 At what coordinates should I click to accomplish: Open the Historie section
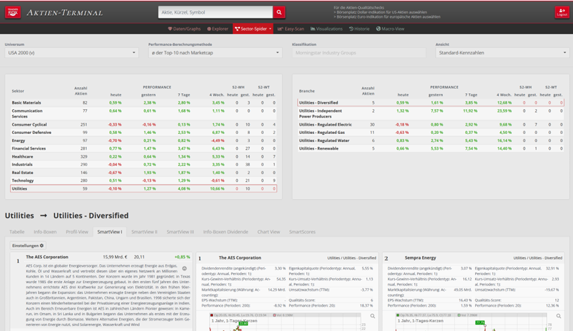359,29
